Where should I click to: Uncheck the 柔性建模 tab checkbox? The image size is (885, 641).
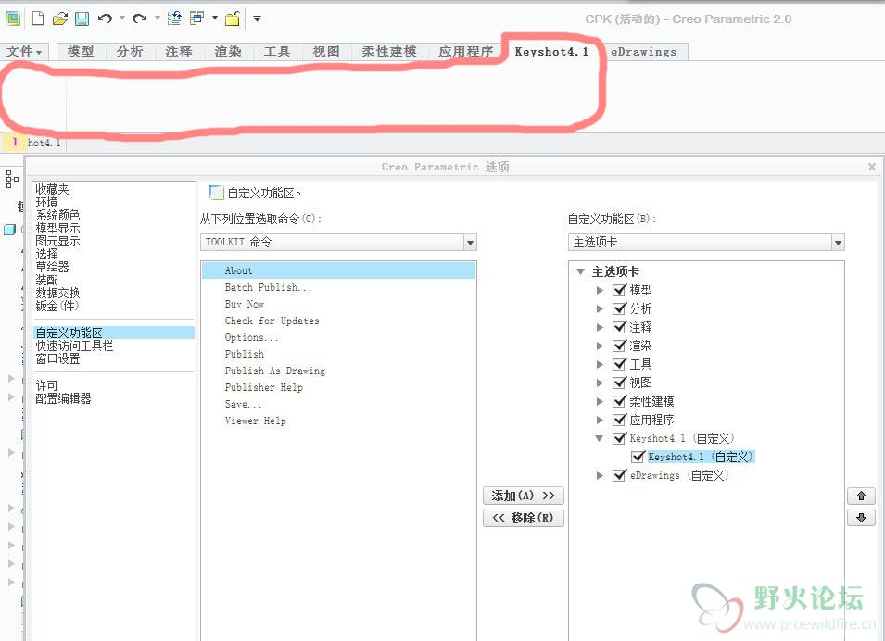click(620, 401)
